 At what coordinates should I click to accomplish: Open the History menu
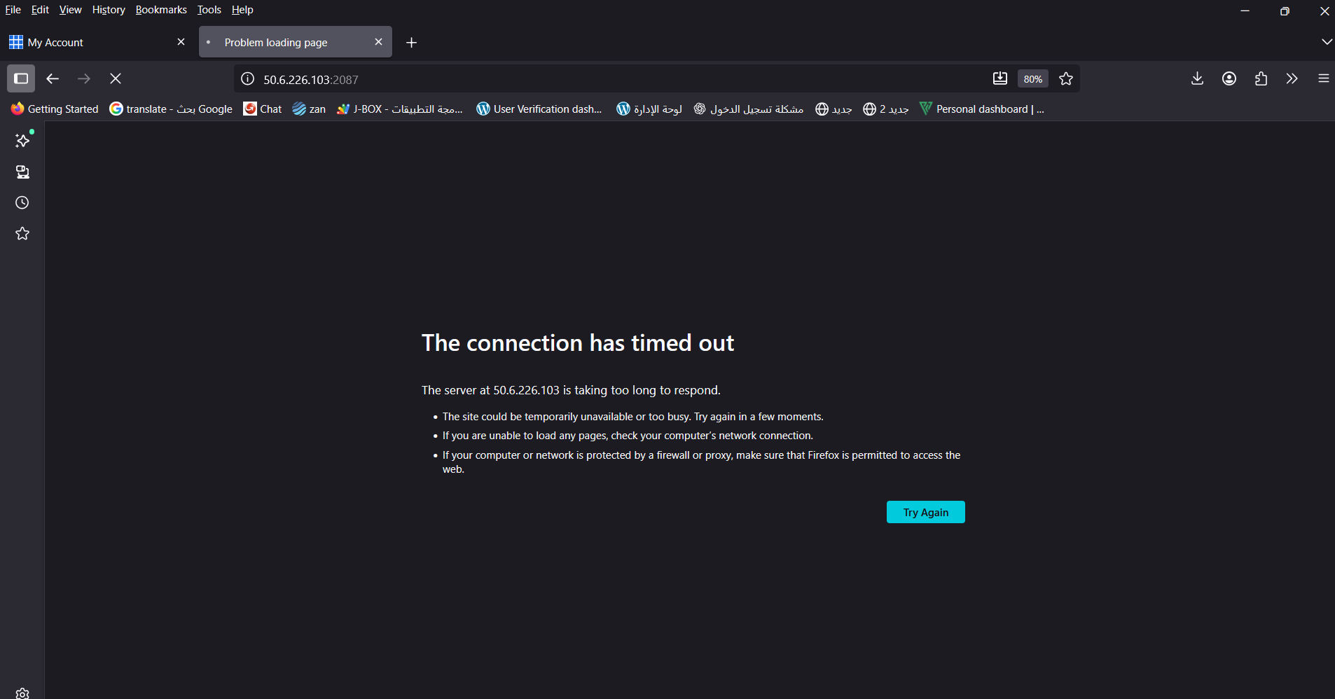pos(109,10)
